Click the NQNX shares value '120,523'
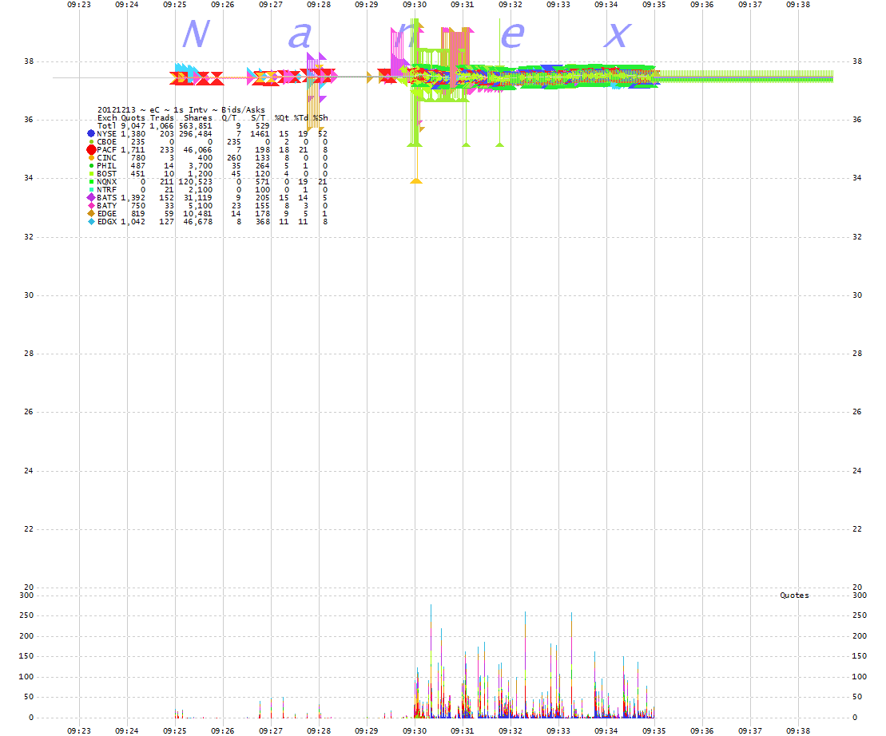This screenshot has height=736, width=886. (196, 182)
